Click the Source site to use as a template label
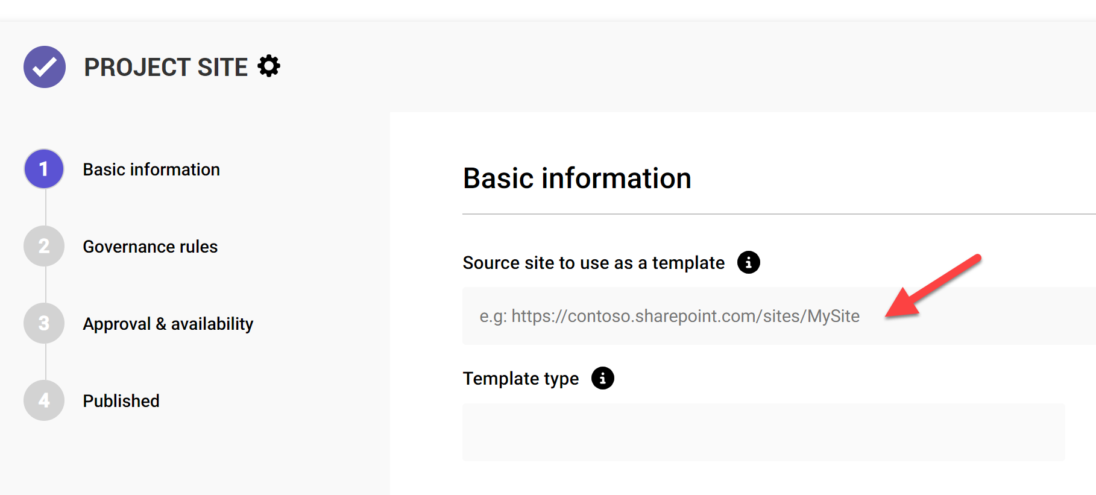 (x=594, y=263)
